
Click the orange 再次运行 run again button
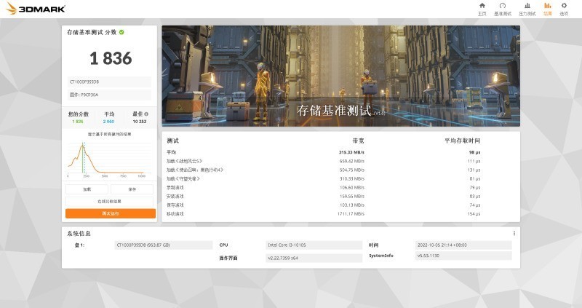111,213
